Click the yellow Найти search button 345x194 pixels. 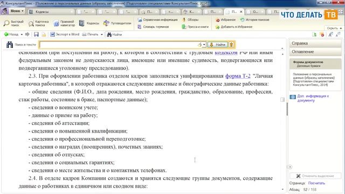click(218, 45)
